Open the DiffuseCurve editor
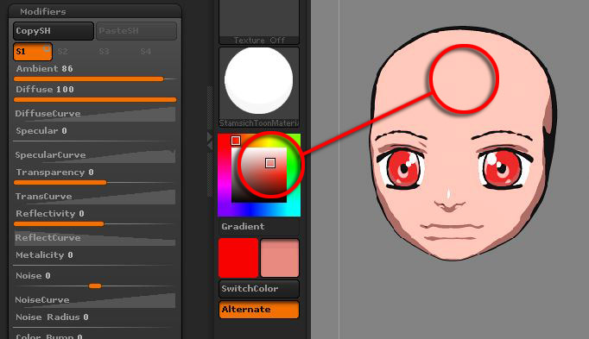Screen dimensions: 589x339 pyautogui.click(x=95, y=114)
